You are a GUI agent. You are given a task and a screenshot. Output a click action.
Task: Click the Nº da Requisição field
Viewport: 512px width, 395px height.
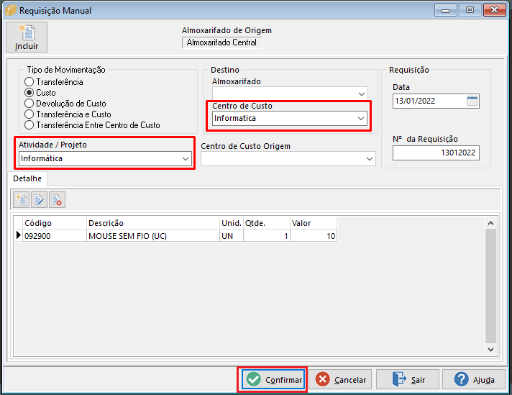click(x=436, y=153)
